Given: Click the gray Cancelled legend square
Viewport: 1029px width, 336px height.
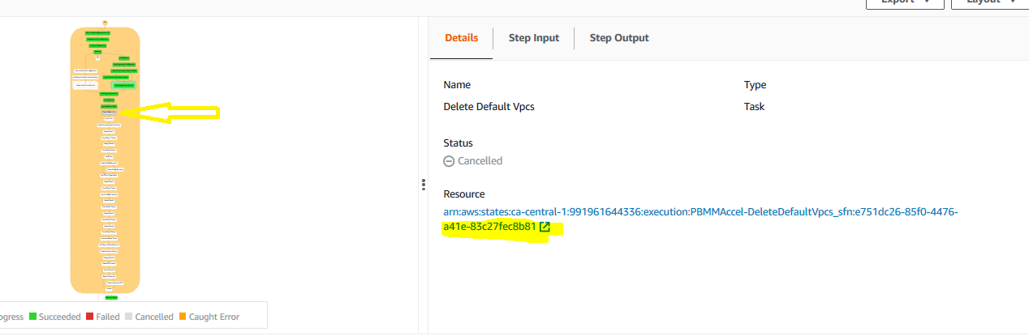Looking at the screenshot, I should coord(128,317).
